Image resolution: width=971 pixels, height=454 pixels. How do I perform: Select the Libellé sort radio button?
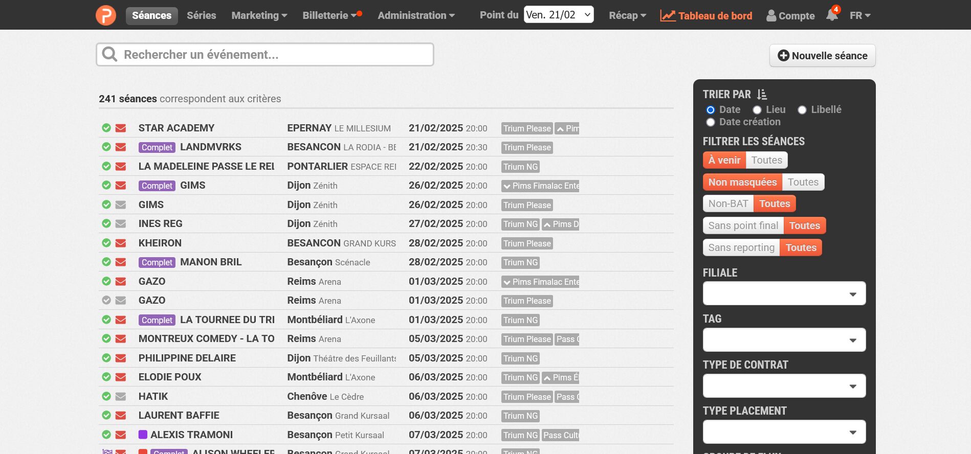[802, 110]
